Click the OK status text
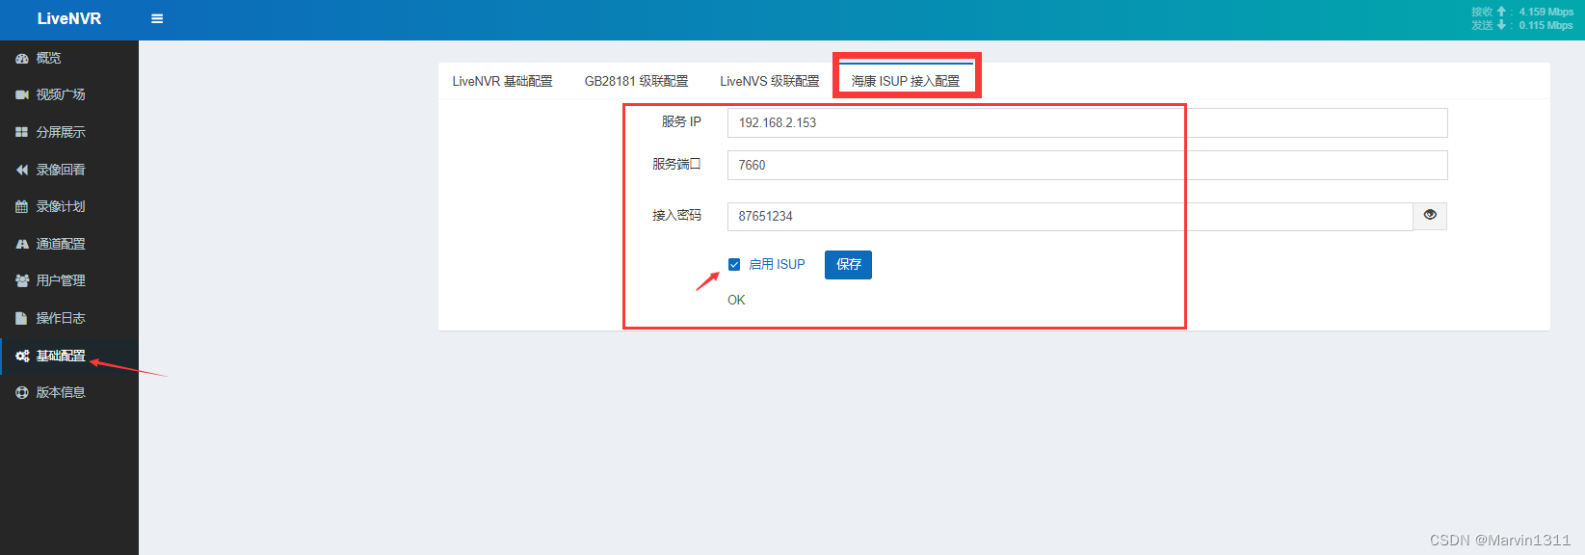 (x=736, y=300)
